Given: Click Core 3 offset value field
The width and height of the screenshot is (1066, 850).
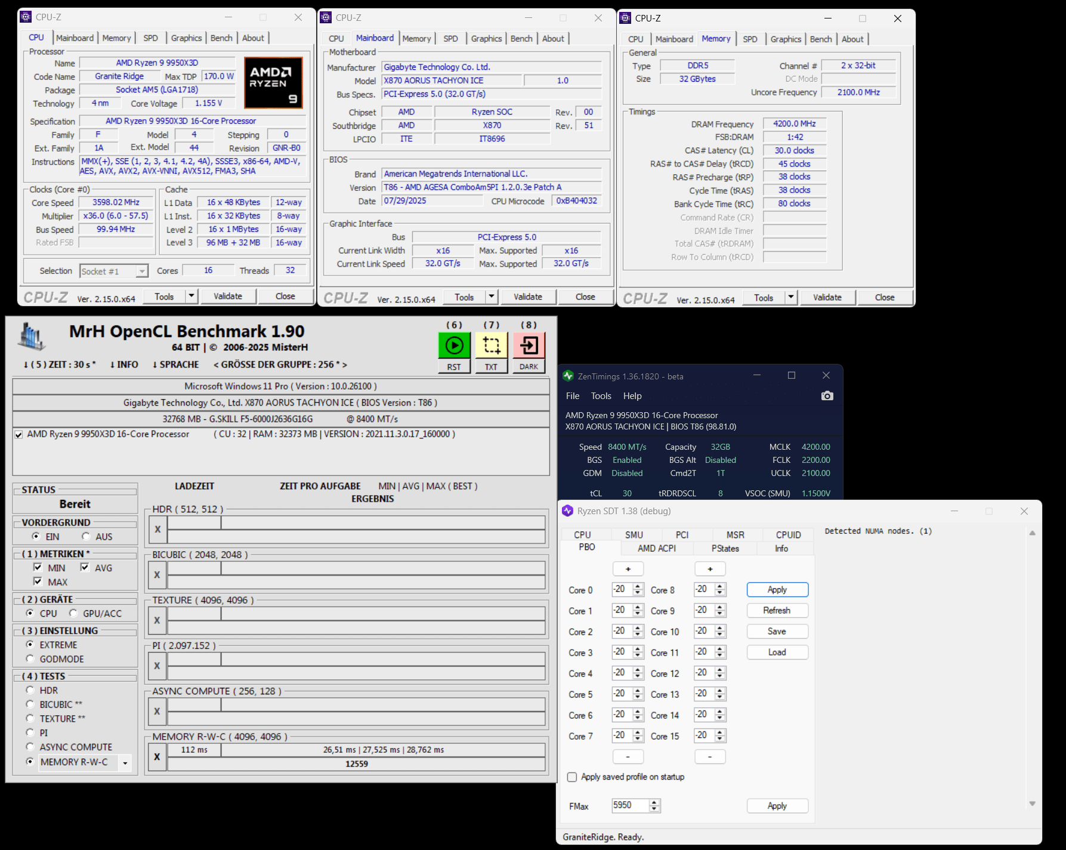Looking at the screenshot, I should pyautogui.click(x=622, y=652).
